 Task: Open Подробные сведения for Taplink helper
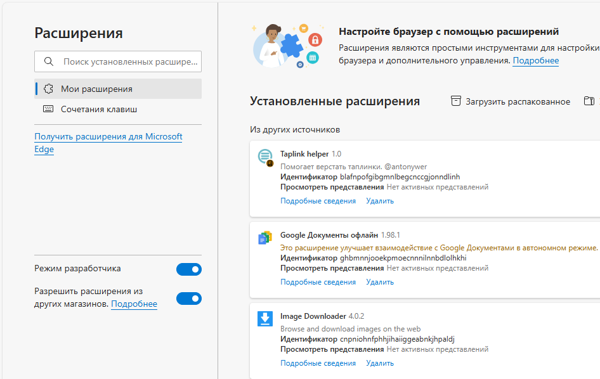click(318, 201)
